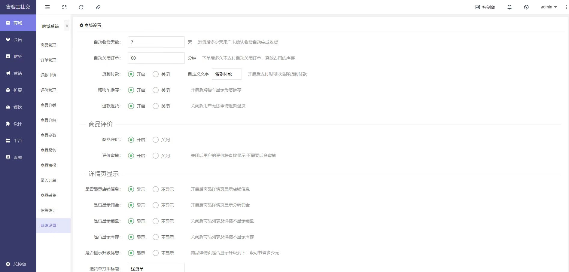The image size is (569, 272).
Task: Open the admin user dropdown
Action: (x=549, y=7)
